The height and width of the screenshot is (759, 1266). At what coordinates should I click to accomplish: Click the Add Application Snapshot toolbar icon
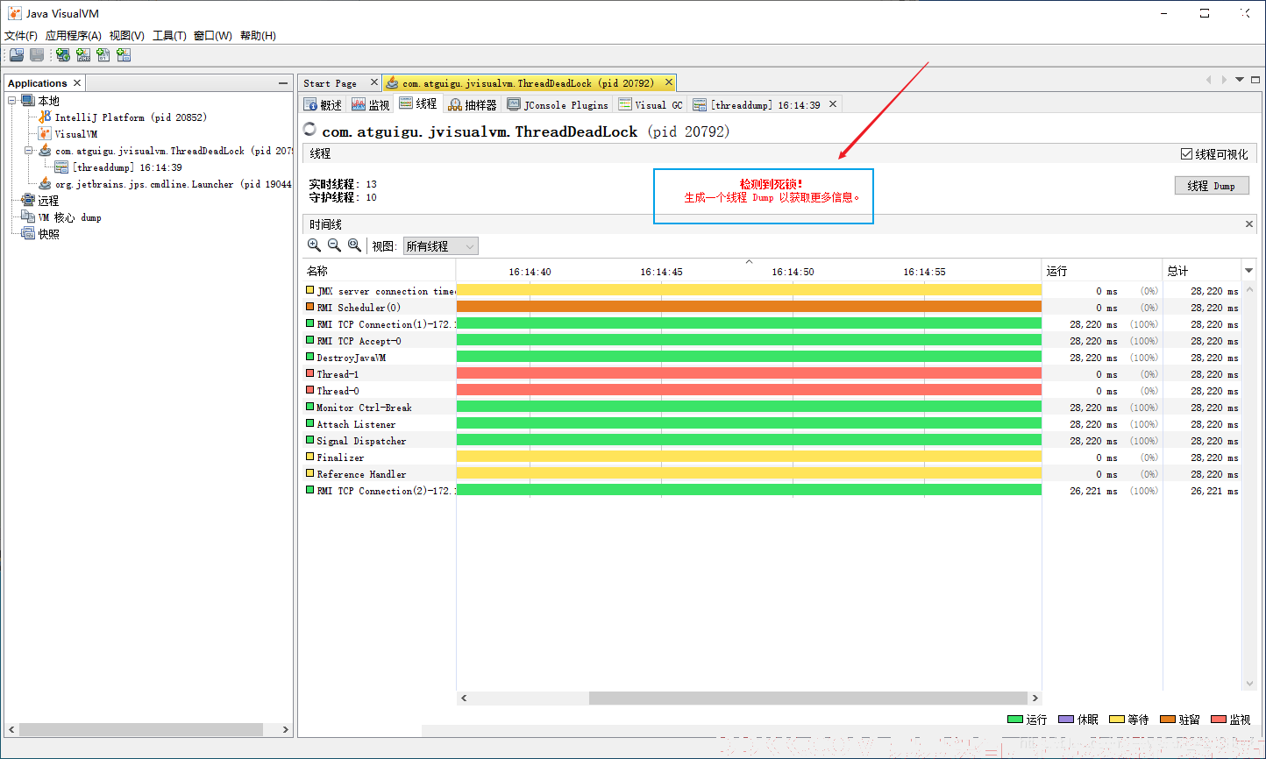pyautogui.click(x=124, y=54)
